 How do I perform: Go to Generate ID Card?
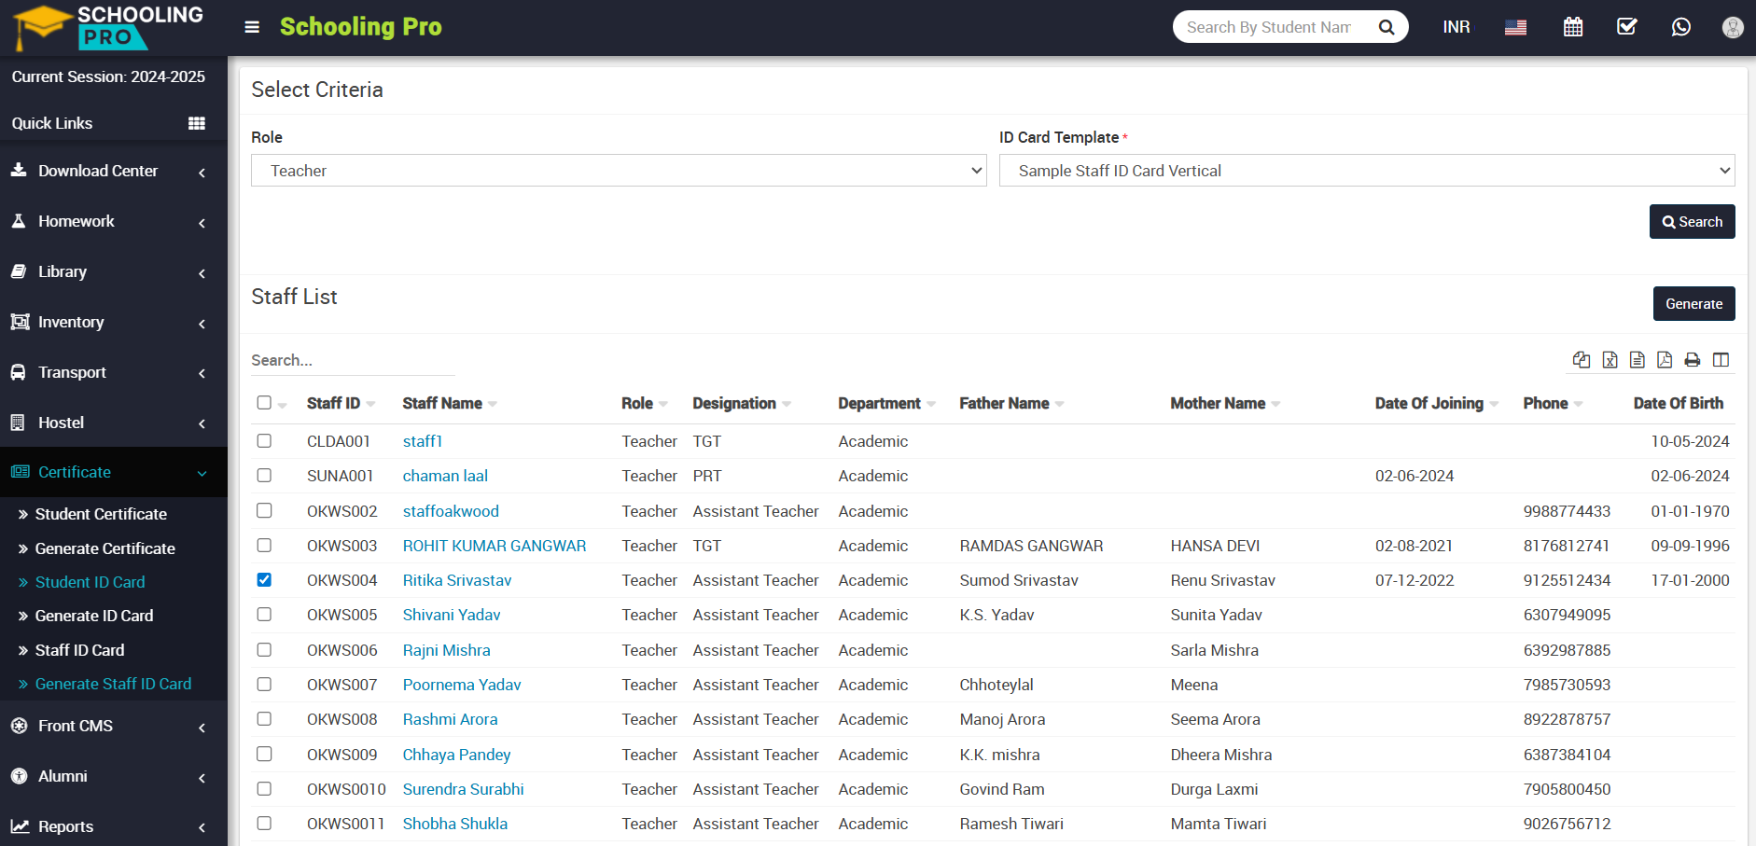coord(93,616)
